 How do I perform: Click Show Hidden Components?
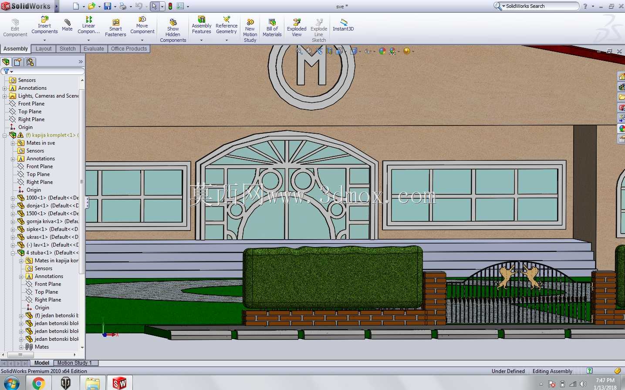tap(173, 31)
